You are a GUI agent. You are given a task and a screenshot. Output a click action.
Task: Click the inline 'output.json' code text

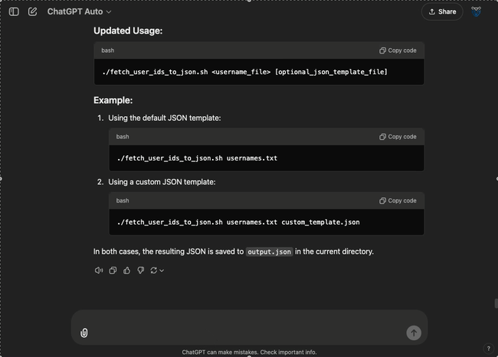[x=270, y=252]
